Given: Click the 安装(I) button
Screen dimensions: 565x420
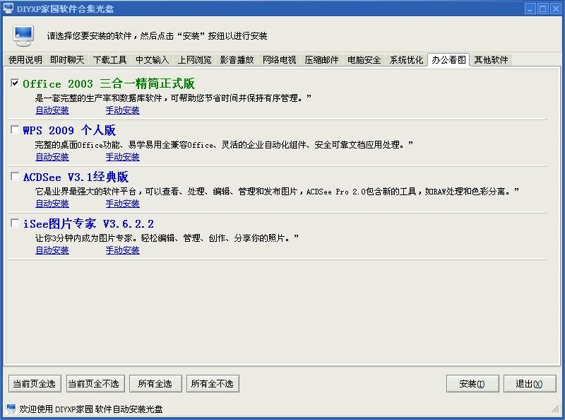Looking at the screenshot, I should (x=472, y=383).
